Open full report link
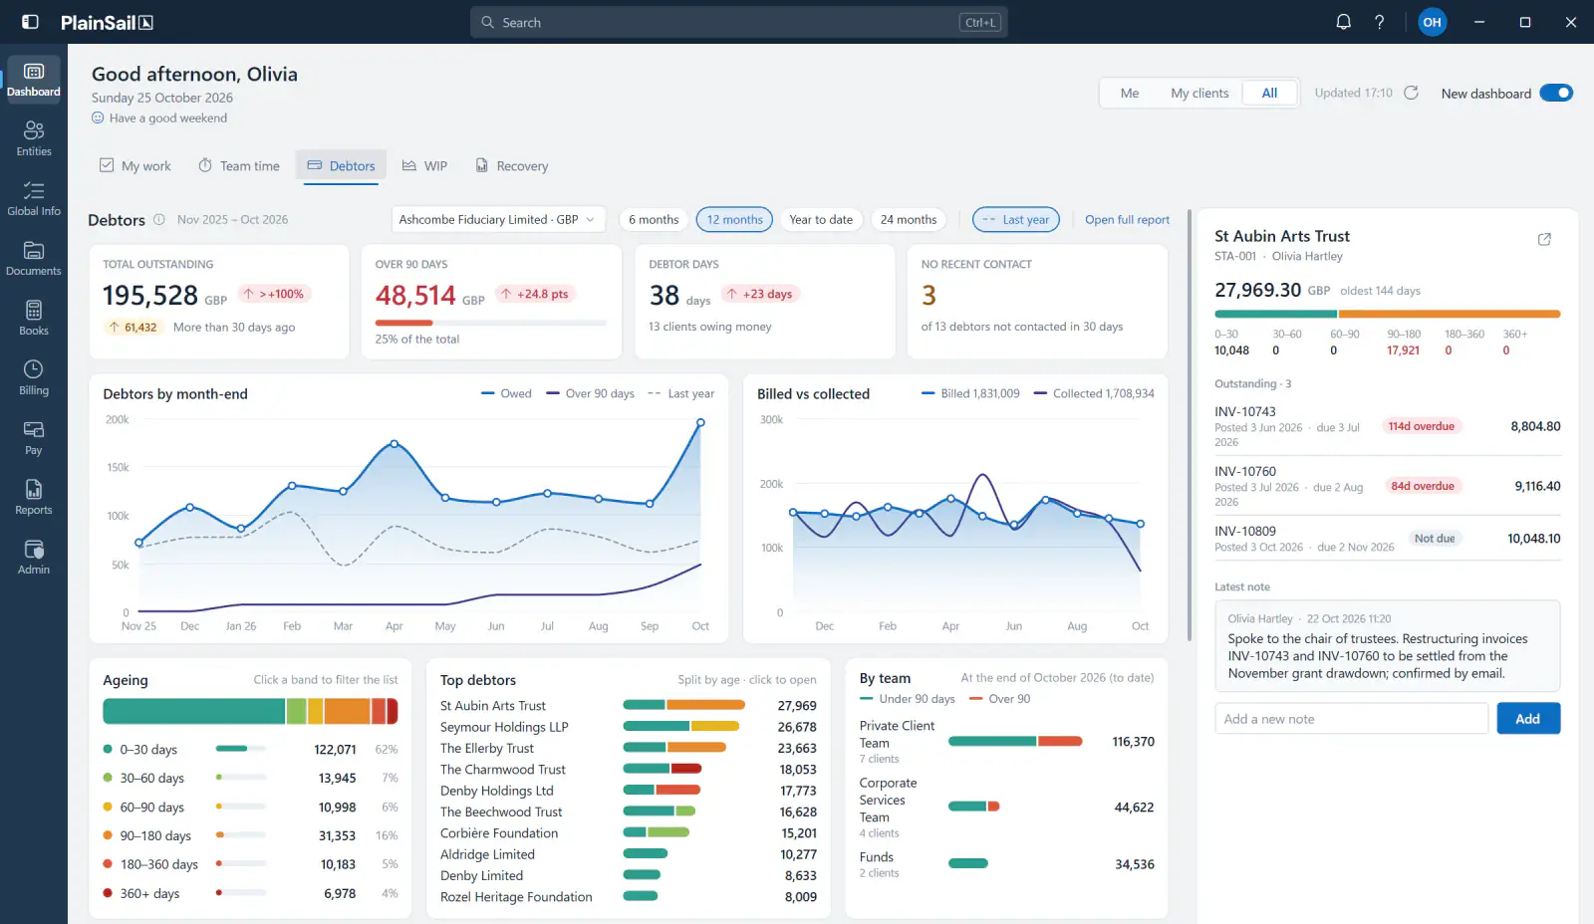 click(x=1127, y=219)
